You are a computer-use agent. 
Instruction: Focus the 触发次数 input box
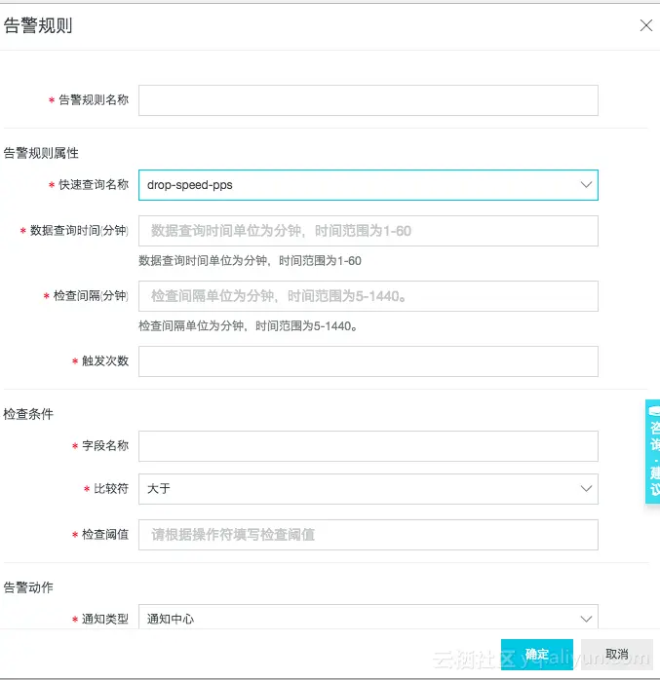pyautogui.click(x=368, y=361)
